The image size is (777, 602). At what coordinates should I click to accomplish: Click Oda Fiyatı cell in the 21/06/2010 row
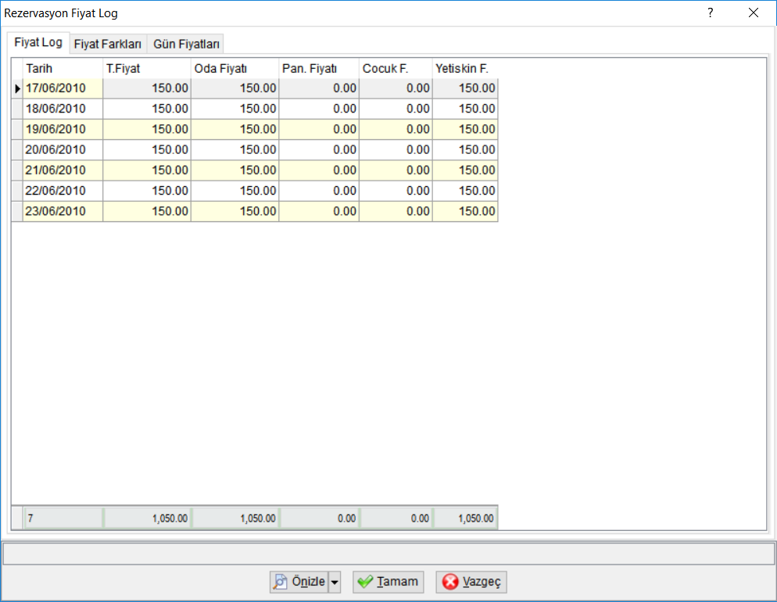click(235, 170)
